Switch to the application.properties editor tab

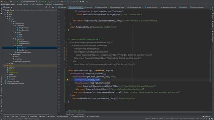click(169, 7)
